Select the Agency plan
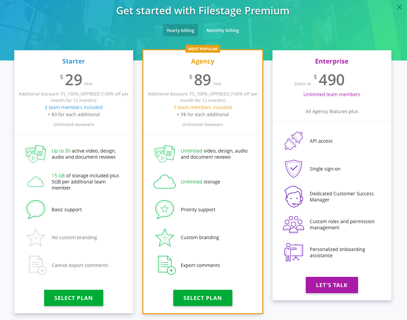 [203, 298]
